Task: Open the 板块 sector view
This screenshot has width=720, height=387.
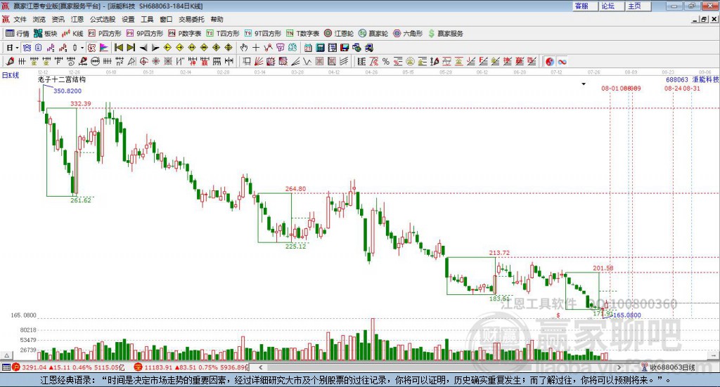Action: [x=46, y=34]
